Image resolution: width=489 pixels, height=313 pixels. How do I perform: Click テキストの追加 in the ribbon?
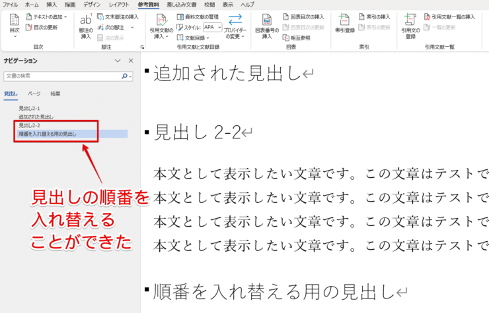46,16
